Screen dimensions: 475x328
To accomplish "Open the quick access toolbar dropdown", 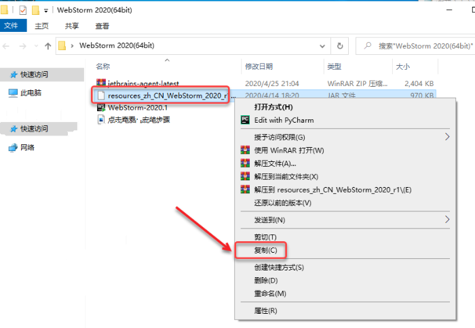I will coord(46,11).
